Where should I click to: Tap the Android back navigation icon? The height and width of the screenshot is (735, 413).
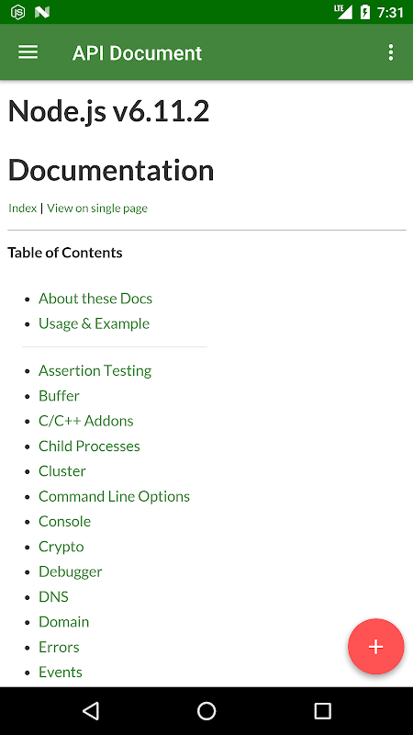91,710
